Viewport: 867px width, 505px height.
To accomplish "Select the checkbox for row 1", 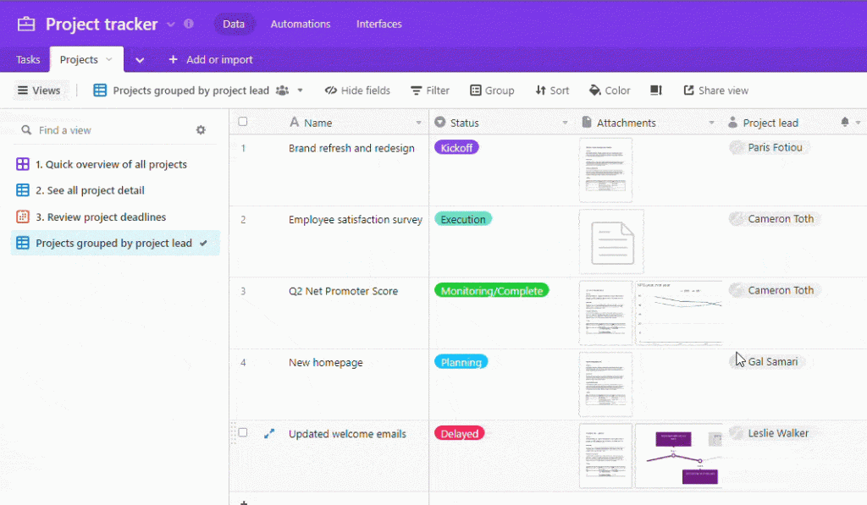I will coord(243,147).
